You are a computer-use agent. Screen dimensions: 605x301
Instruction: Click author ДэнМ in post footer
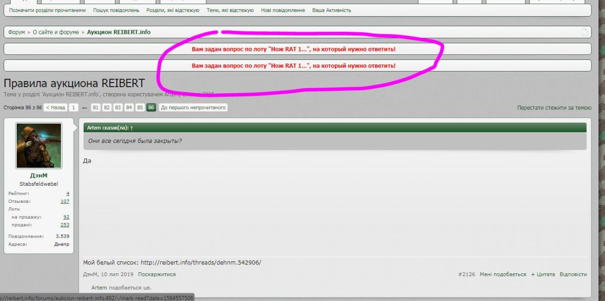[90, 274]
